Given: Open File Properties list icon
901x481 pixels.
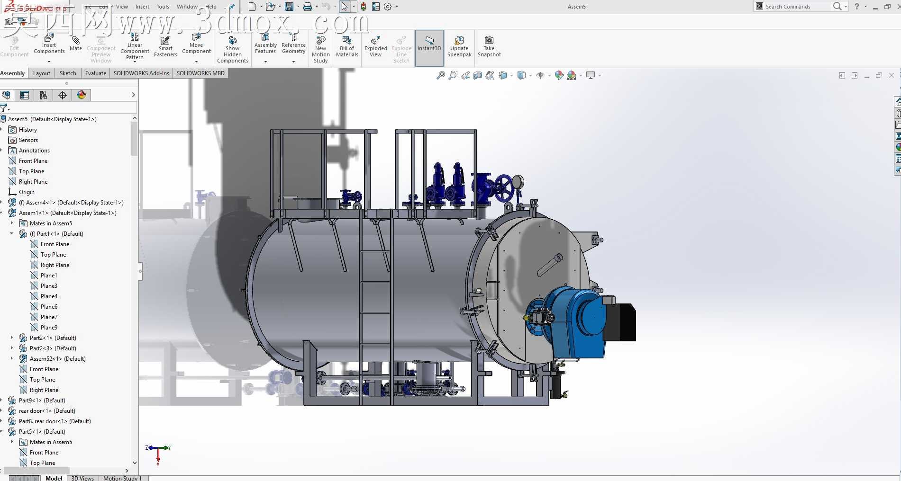Looking at the screenshot, I should pos(376,7).
